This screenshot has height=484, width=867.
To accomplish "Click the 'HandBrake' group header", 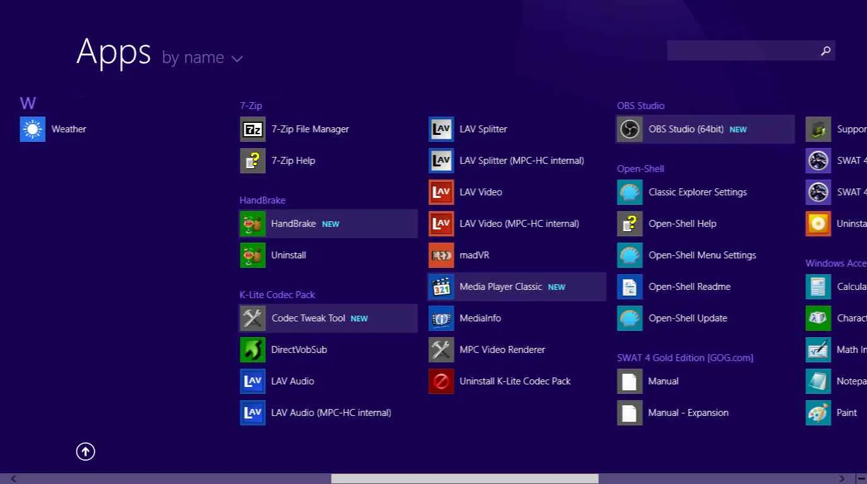I will pos(262,200).
